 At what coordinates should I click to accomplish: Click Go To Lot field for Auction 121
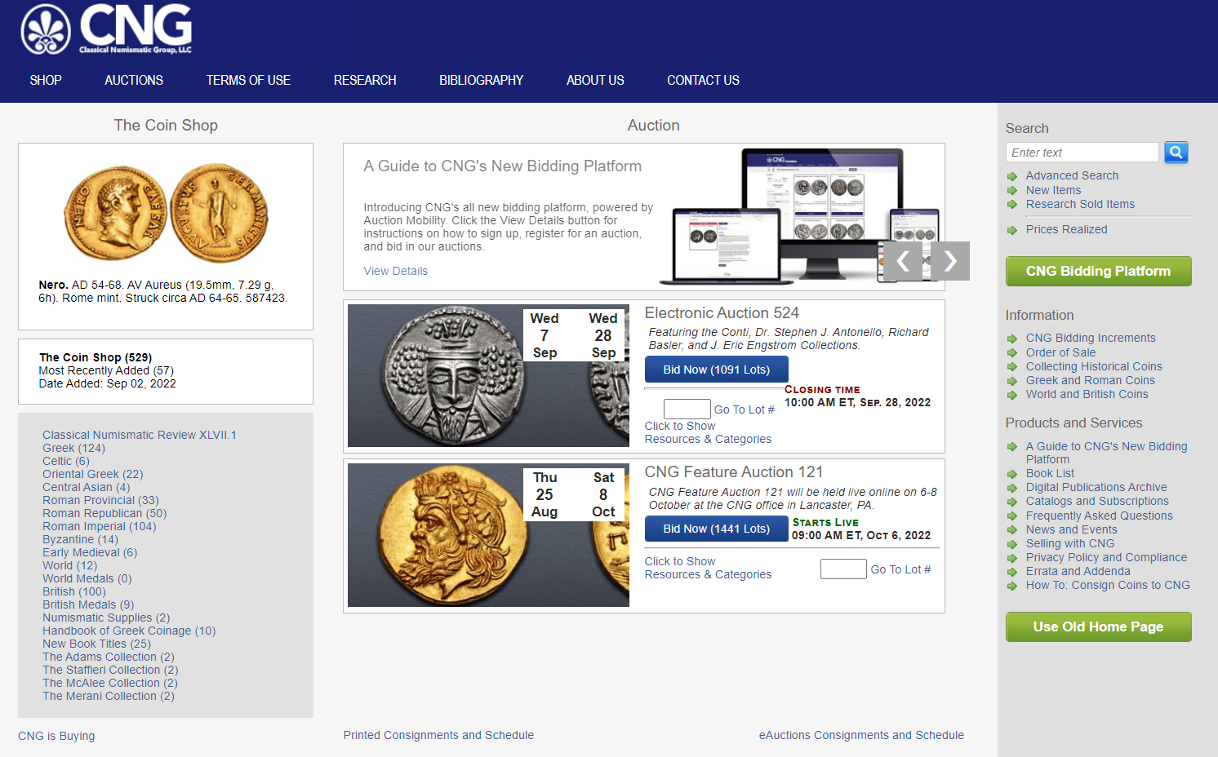(x=843, y=569)
